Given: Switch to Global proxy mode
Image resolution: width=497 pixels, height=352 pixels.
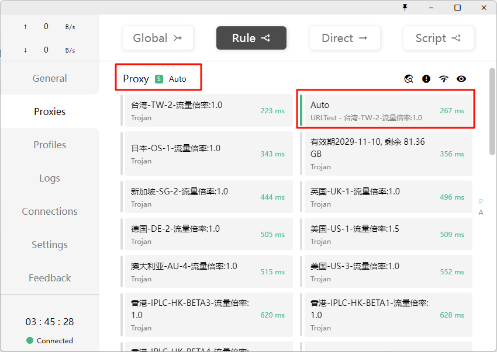Looking at the screenshot, I should pyautogui.click(x=157, y=38).
